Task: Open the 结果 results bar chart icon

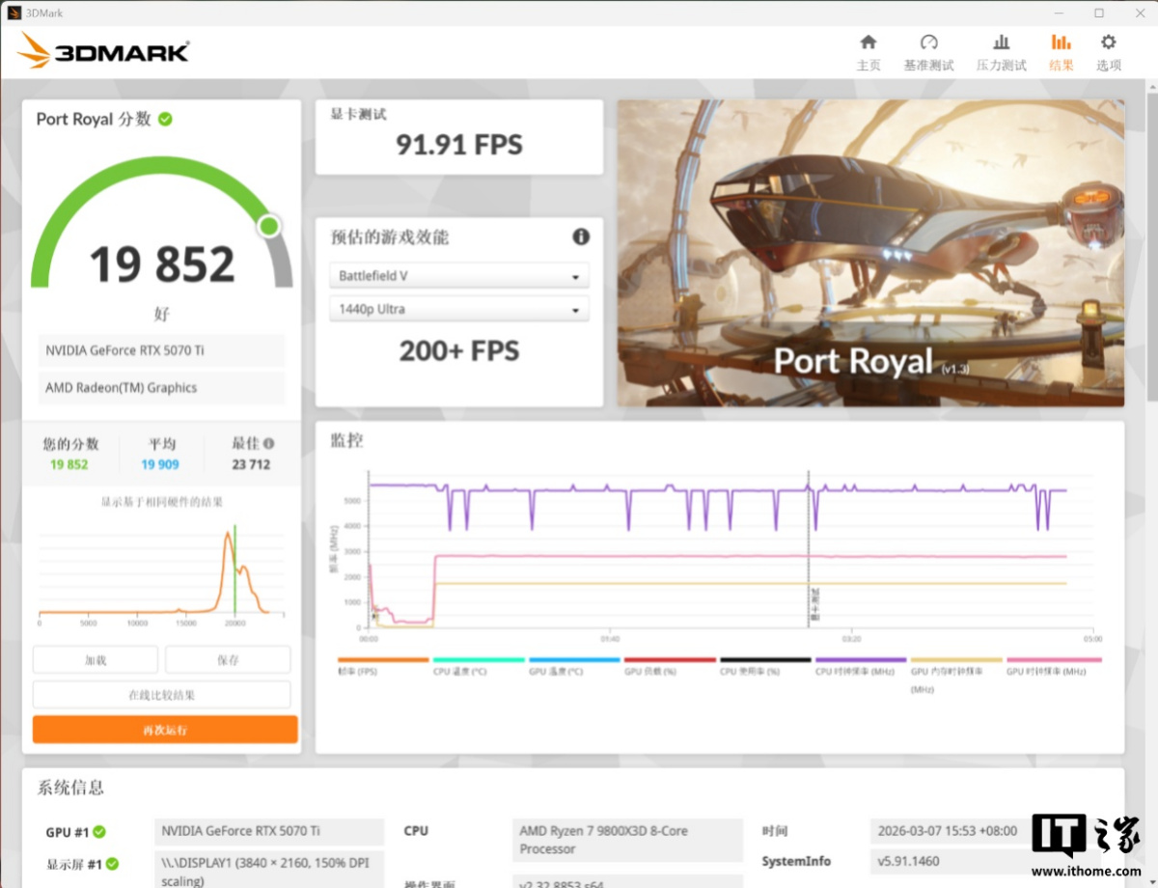Action: click(1061, 42)
